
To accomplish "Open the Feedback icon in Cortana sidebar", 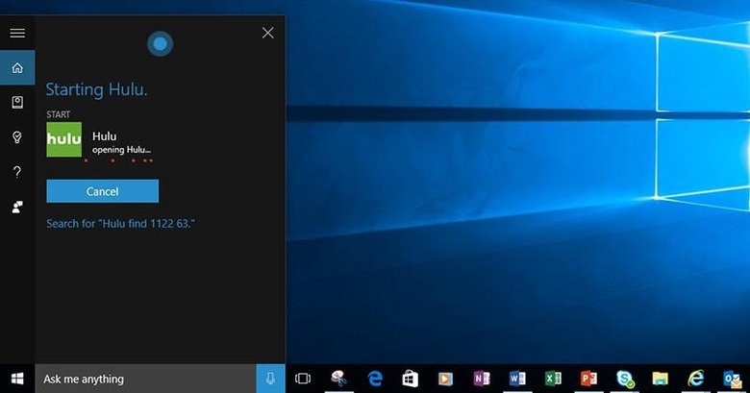I will coord(17,207).
